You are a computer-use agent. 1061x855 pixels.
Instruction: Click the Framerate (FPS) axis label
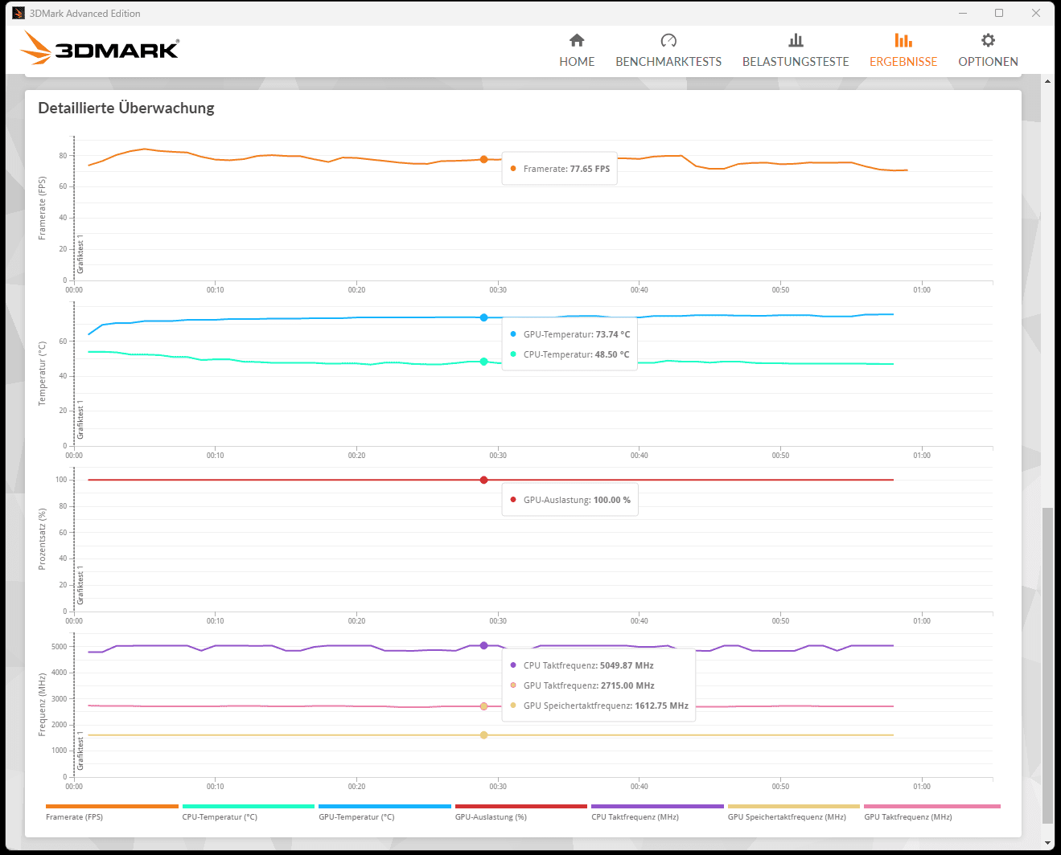(x=43, y=208)
